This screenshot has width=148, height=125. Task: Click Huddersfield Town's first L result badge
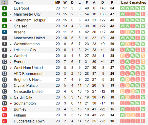point(122,121)
